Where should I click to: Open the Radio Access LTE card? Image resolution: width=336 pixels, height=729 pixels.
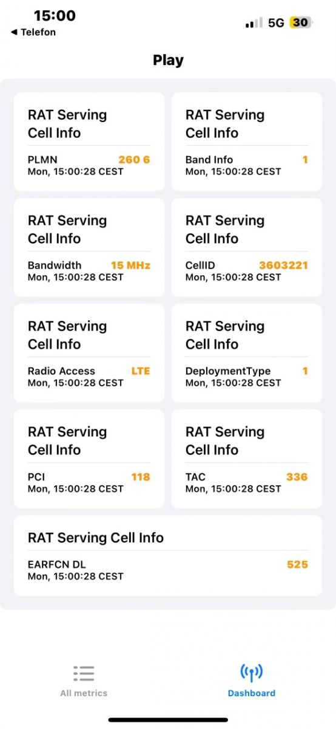point(89,353)
